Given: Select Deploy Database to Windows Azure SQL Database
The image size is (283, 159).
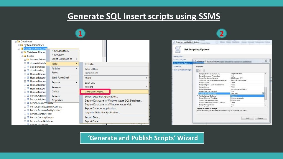Looking at the screenshot, I should [113, 101].
